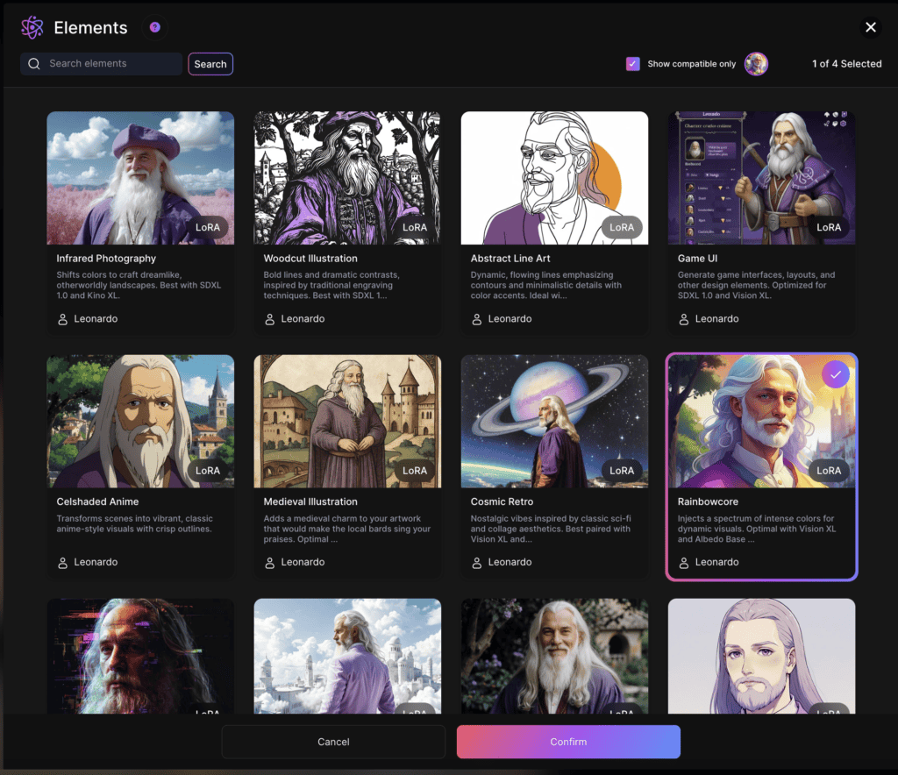This screenshot has height=775, width=898.
Task: Click LoRA badge on Game UI
Action: coord(829,227)
